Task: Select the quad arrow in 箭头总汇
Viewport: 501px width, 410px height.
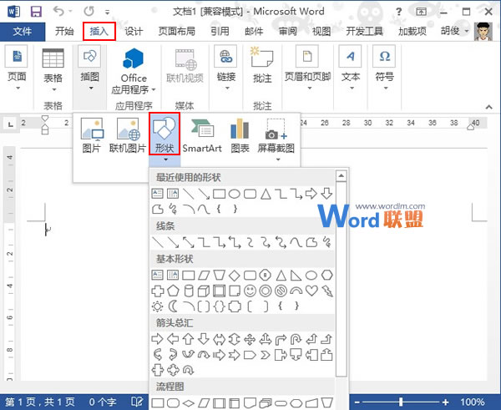Action: pyautogui.click(x=250, y=339)
